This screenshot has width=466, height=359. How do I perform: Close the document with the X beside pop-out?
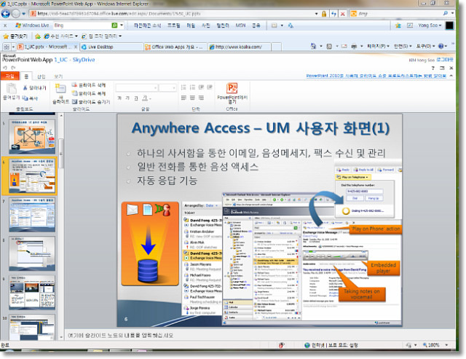(451, 68)
